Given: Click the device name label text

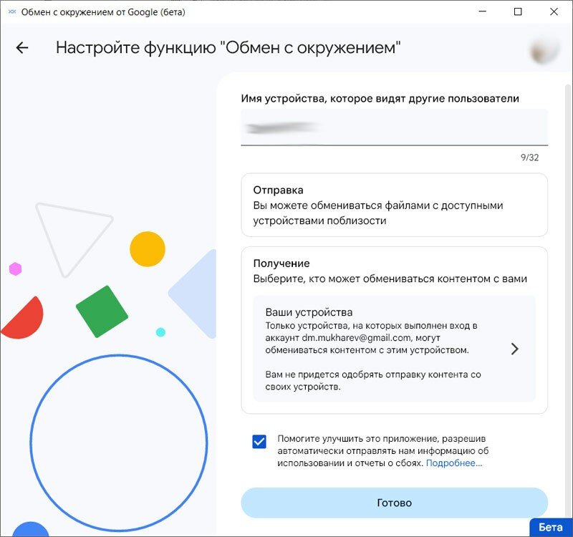Looking at the screenshot, I should coord(380,99).
